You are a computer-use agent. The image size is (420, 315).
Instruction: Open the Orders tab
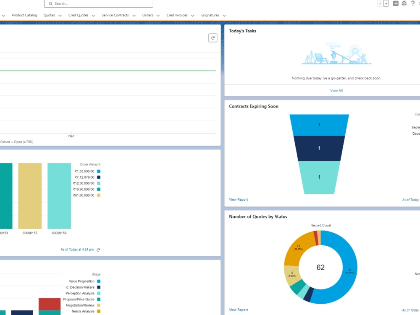[x=147, y=15]
